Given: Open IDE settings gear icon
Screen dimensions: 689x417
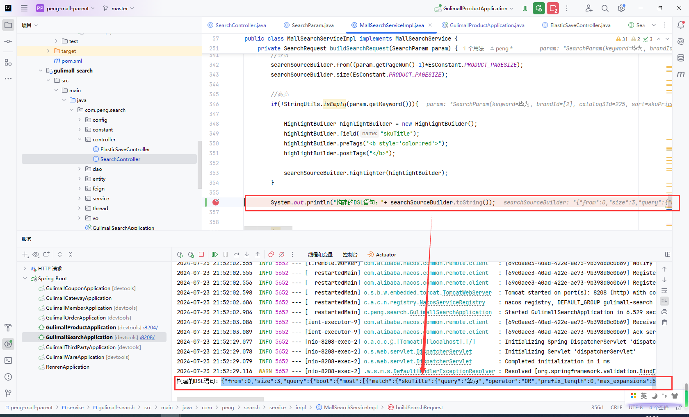Looking at the screenshot, I should click(x=621, y=8).
